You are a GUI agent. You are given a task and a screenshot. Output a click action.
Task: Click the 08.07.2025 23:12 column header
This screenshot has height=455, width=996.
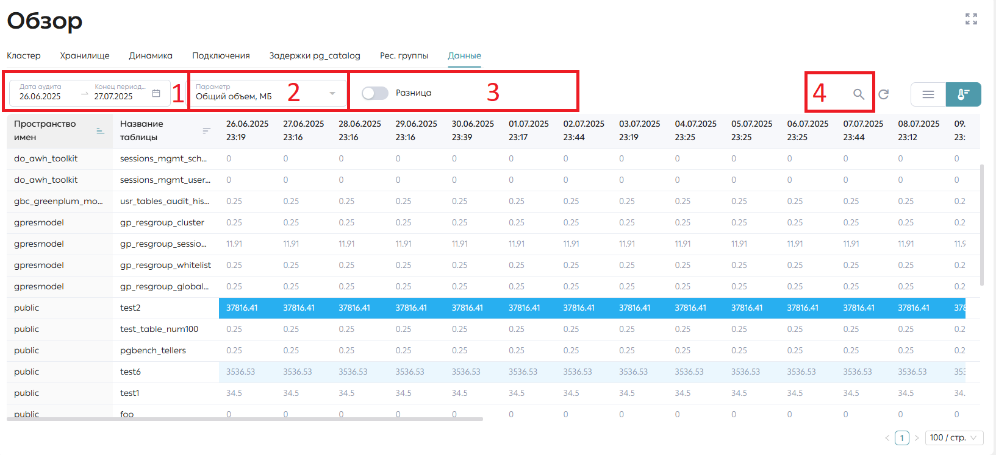919,130
